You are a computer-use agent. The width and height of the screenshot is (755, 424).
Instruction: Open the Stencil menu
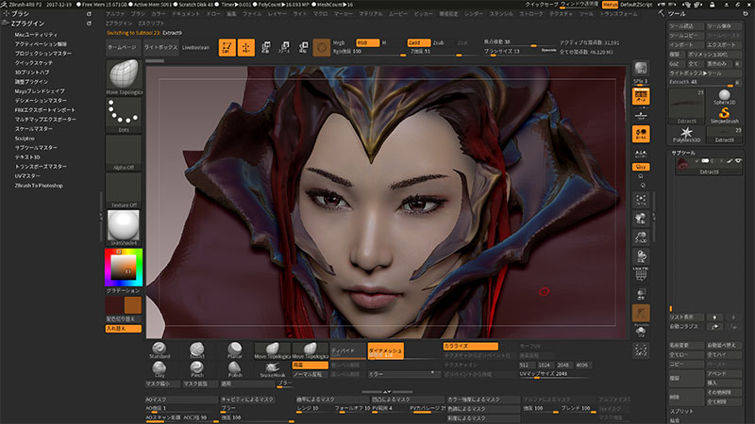pyautogui.click(x=501, y=16)
